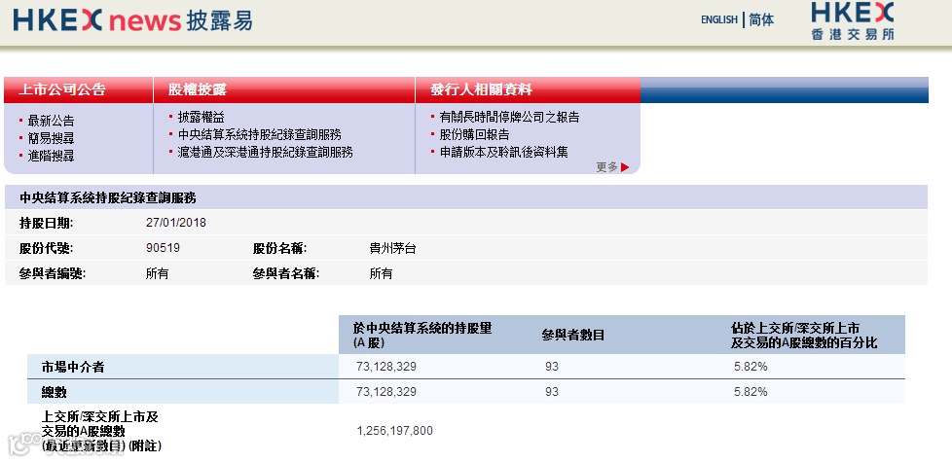Screen dimensions: 952x463
Task: Select the stock name 貴州茅台
Action: [393, 248]
